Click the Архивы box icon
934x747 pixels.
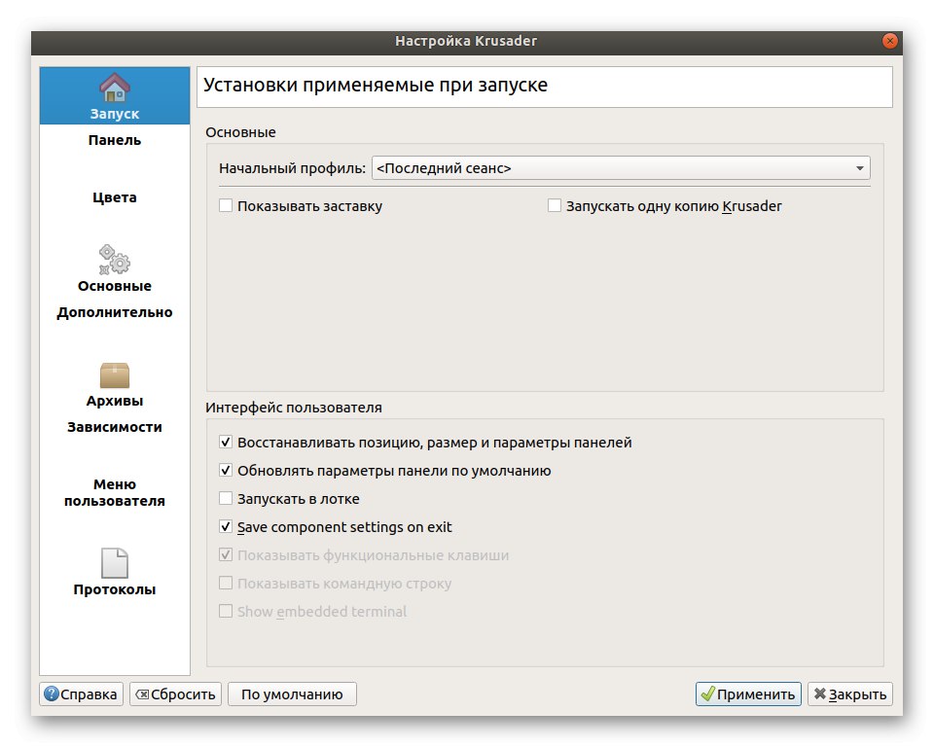[x=115, y=375]
